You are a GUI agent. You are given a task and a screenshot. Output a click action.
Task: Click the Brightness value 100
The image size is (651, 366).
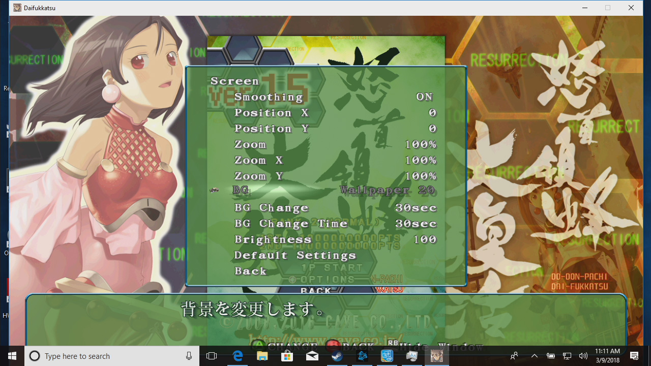[x=425, y=239]
